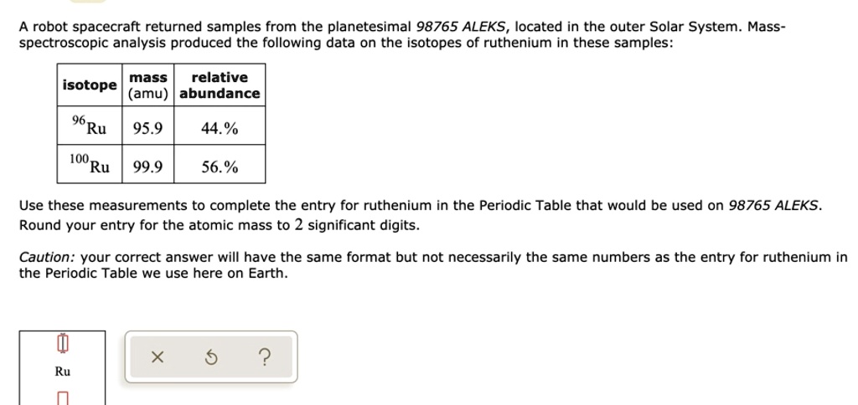858x405 pixels.
Task: Click the 95.9 mass value cell
Action: pos(147,129)
